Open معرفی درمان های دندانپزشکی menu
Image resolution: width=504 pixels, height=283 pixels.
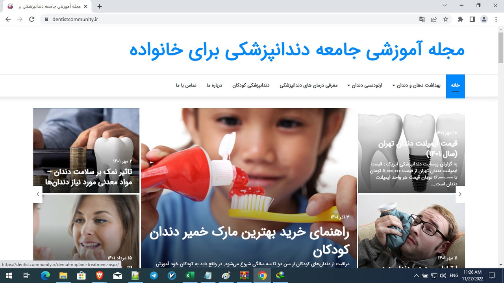(x=309, y=85)
